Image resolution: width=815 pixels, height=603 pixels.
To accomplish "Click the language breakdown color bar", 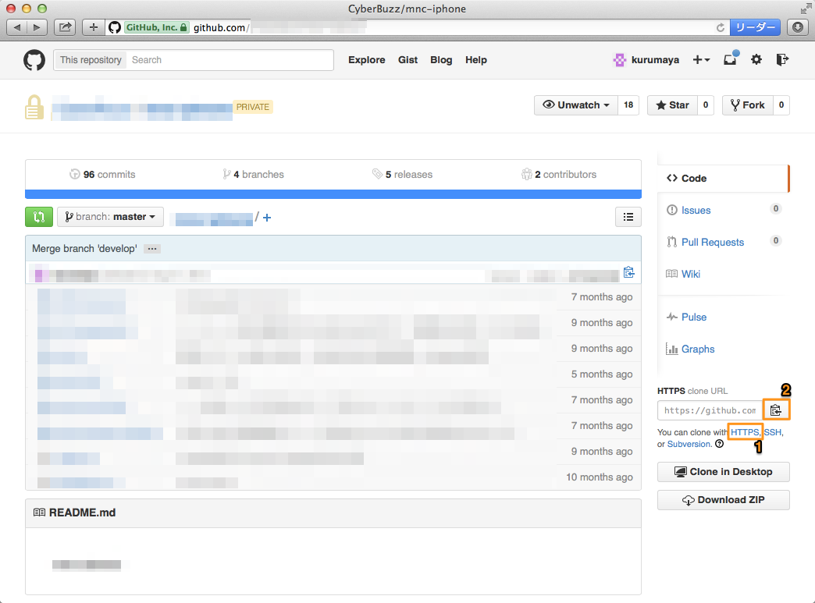I will [x=333, y=194].
